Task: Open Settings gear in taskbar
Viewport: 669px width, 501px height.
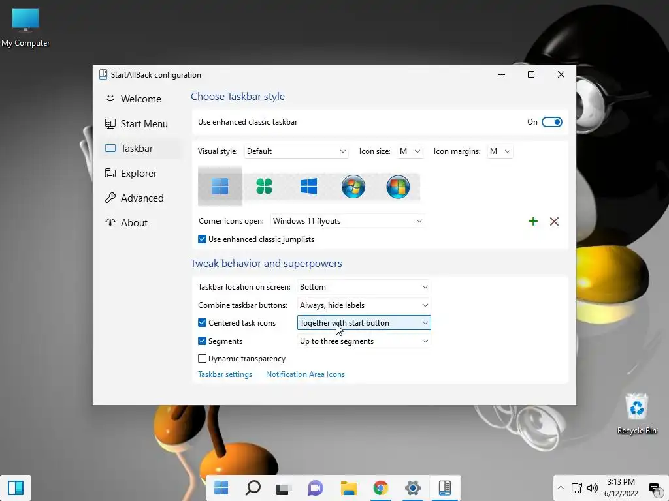Action: [413, 488]
